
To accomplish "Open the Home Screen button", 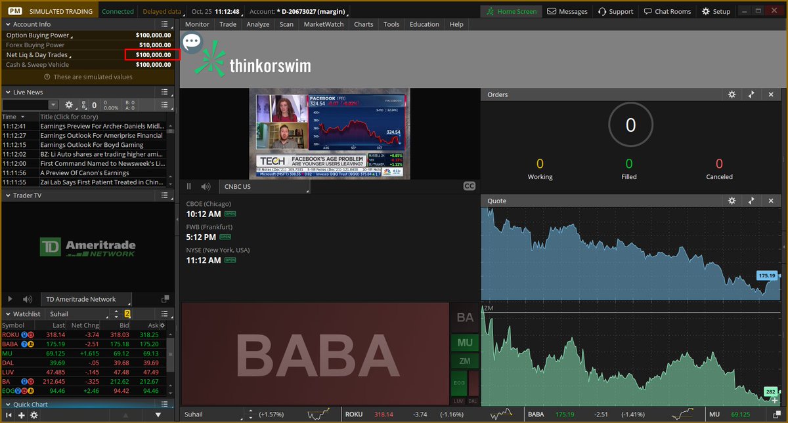I will click(511, 11).
